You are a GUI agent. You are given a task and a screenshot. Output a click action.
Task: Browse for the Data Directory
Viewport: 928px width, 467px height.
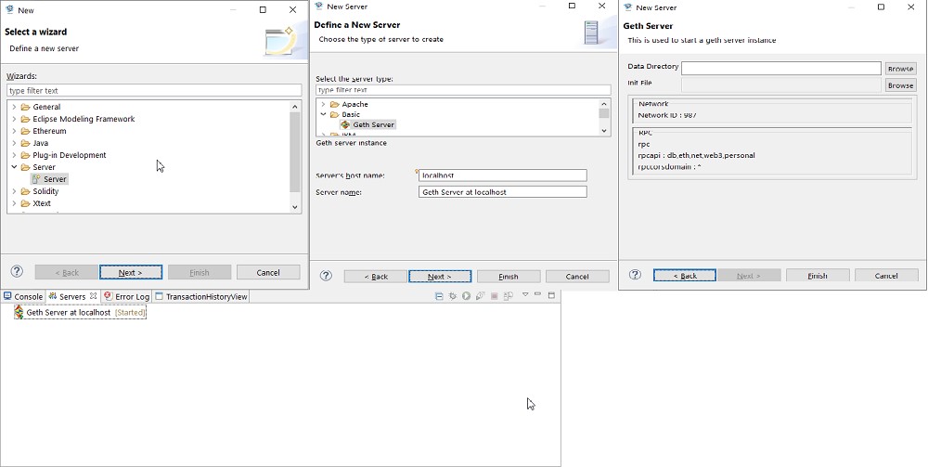(x=900, y=69)
